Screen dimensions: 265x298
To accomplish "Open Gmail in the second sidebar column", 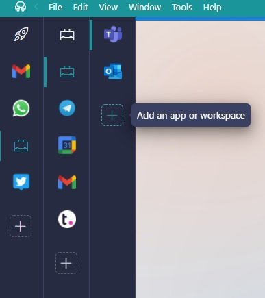I will [67, 182].
